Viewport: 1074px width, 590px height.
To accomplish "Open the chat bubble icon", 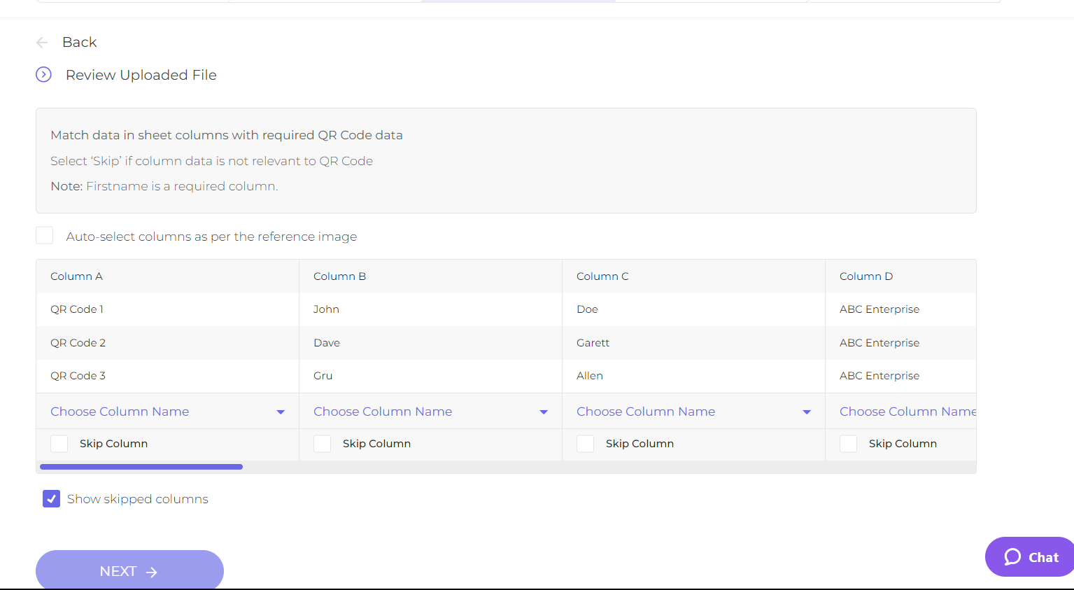I will (1012, 556).
